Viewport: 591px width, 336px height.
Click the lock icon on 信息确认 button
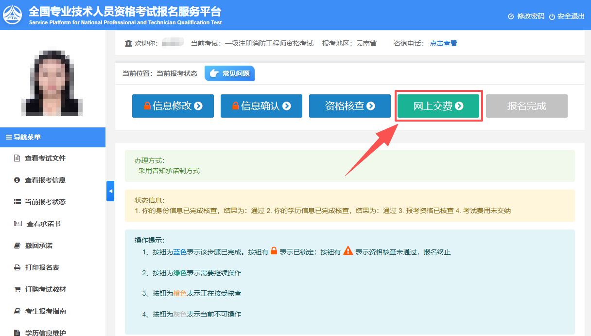coord(236,106)
